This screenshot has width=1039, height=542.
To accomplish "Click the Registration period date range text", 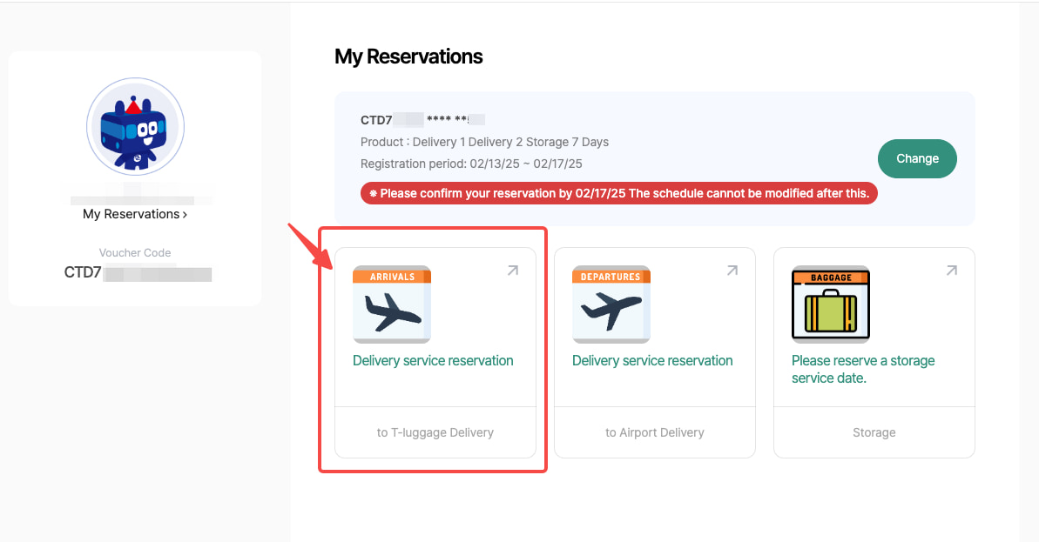I will [471, 164].
